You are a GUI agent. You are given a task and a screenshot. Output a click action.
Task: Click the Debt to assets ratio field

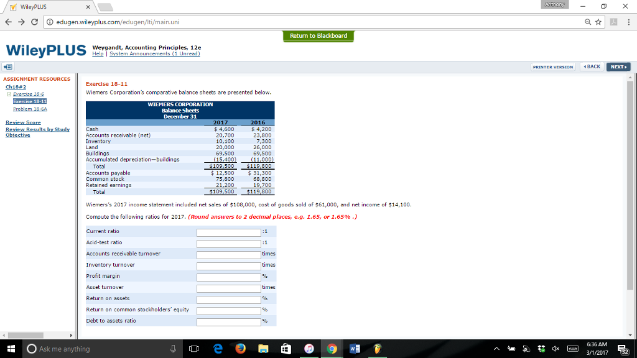pyautogui.click(x=229, y=322)
